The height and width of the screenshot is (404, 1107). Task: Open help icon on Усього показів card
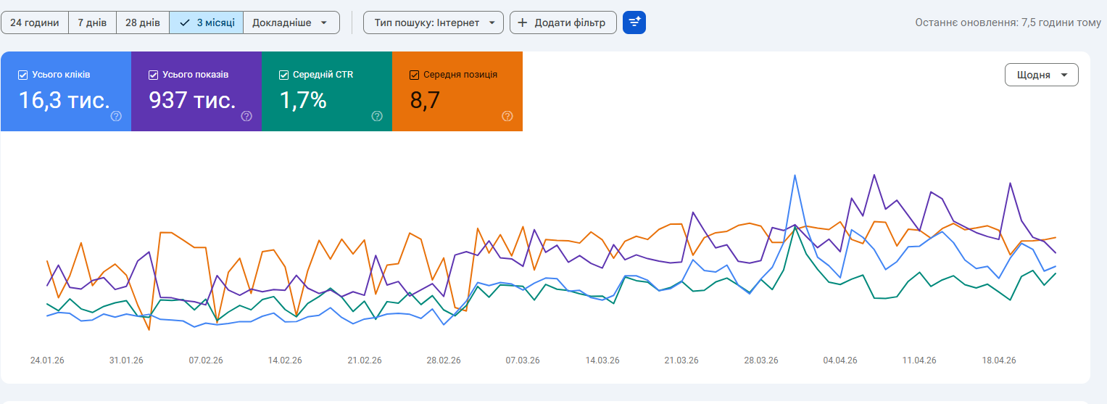[x=246, y=116]
